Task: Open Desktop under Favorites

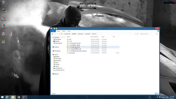Action: click(57, 41)
